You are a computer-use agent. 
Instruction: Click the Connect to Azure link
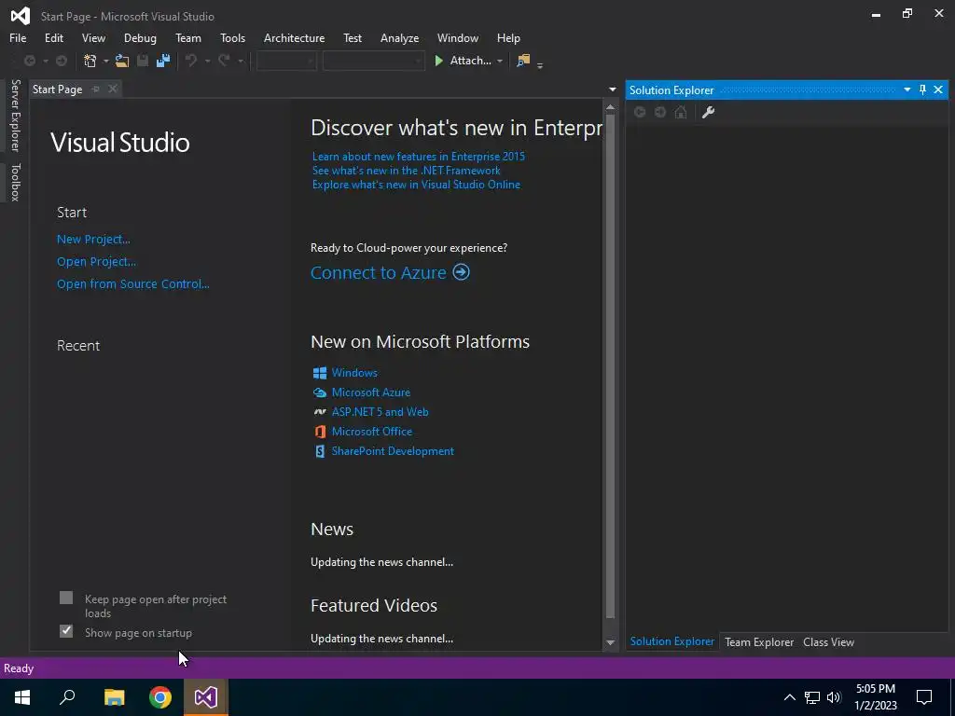pyautogui.click(x=390, y=272)
